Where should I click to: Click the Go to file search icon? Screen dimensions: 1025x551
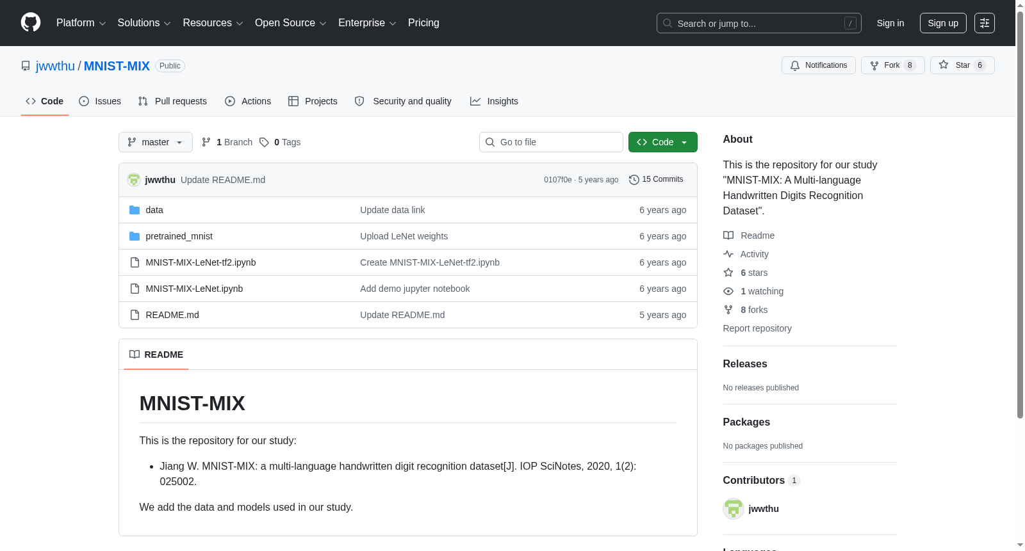click(x=490, y=142)
